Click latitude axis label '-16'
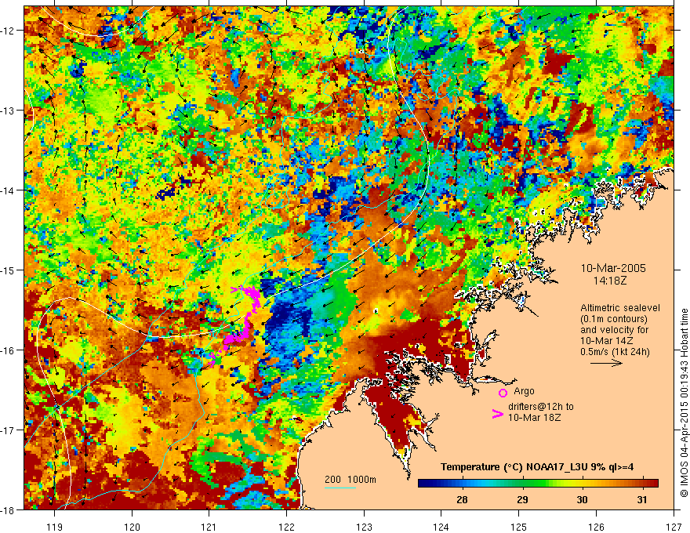Image resolution: width=690 pixels, height=533 pixels. pyautogui.click(x=8, y=350)
